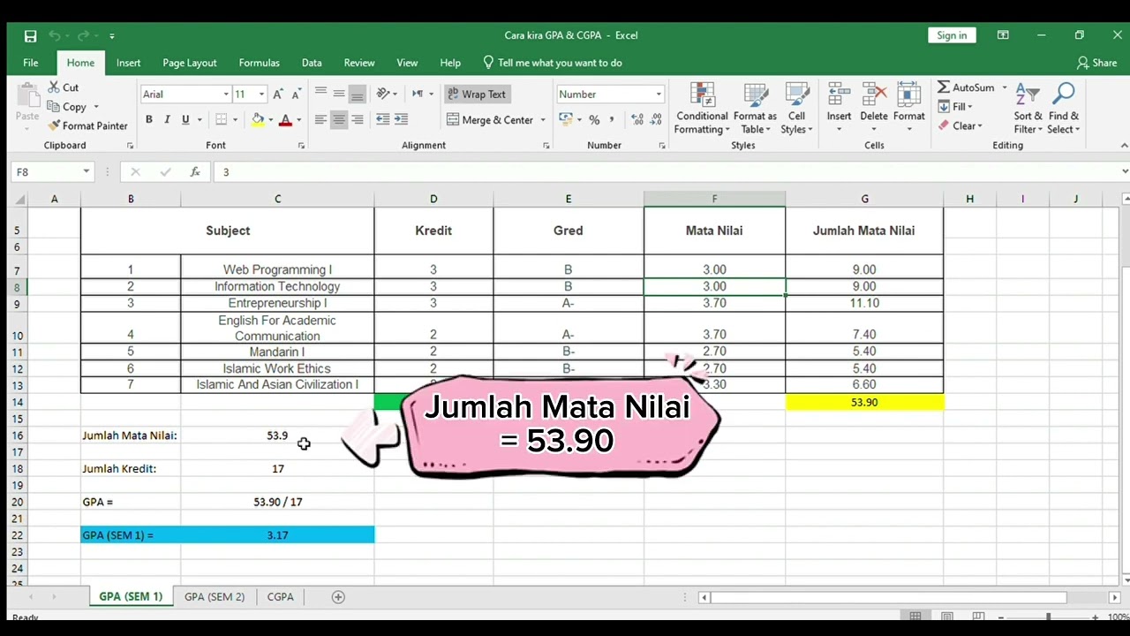Click the zoom slider in status bar
1130x636 pixels.
pyautogui.click(x=1048, y=617)
